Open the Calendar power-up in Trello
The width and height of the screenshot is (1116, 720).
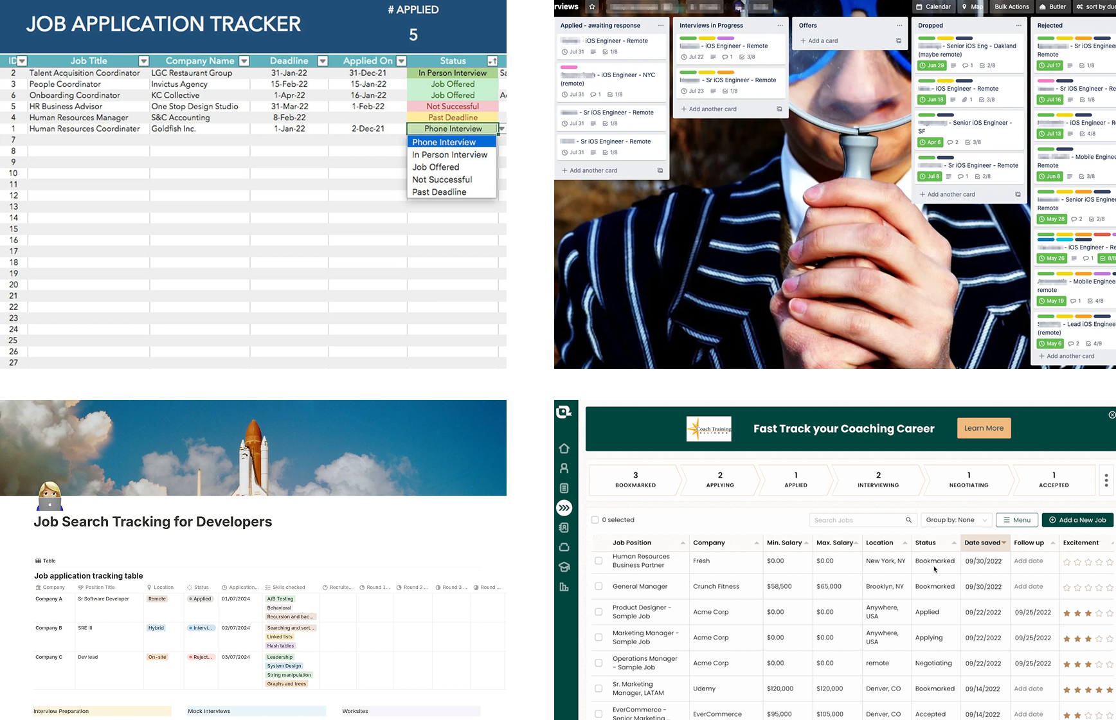[x=933, y=7]
